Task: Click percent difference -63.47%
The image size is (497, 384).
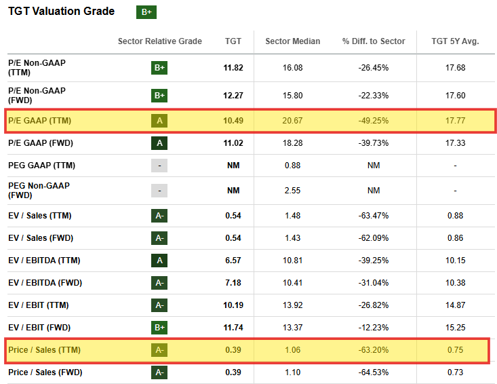Action: point(374,216)
